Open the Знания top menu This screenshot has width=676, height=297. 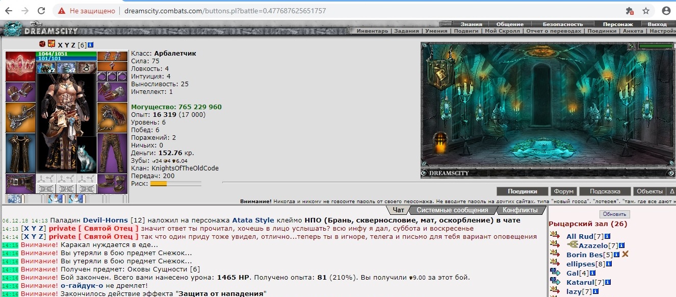[471, 24]
